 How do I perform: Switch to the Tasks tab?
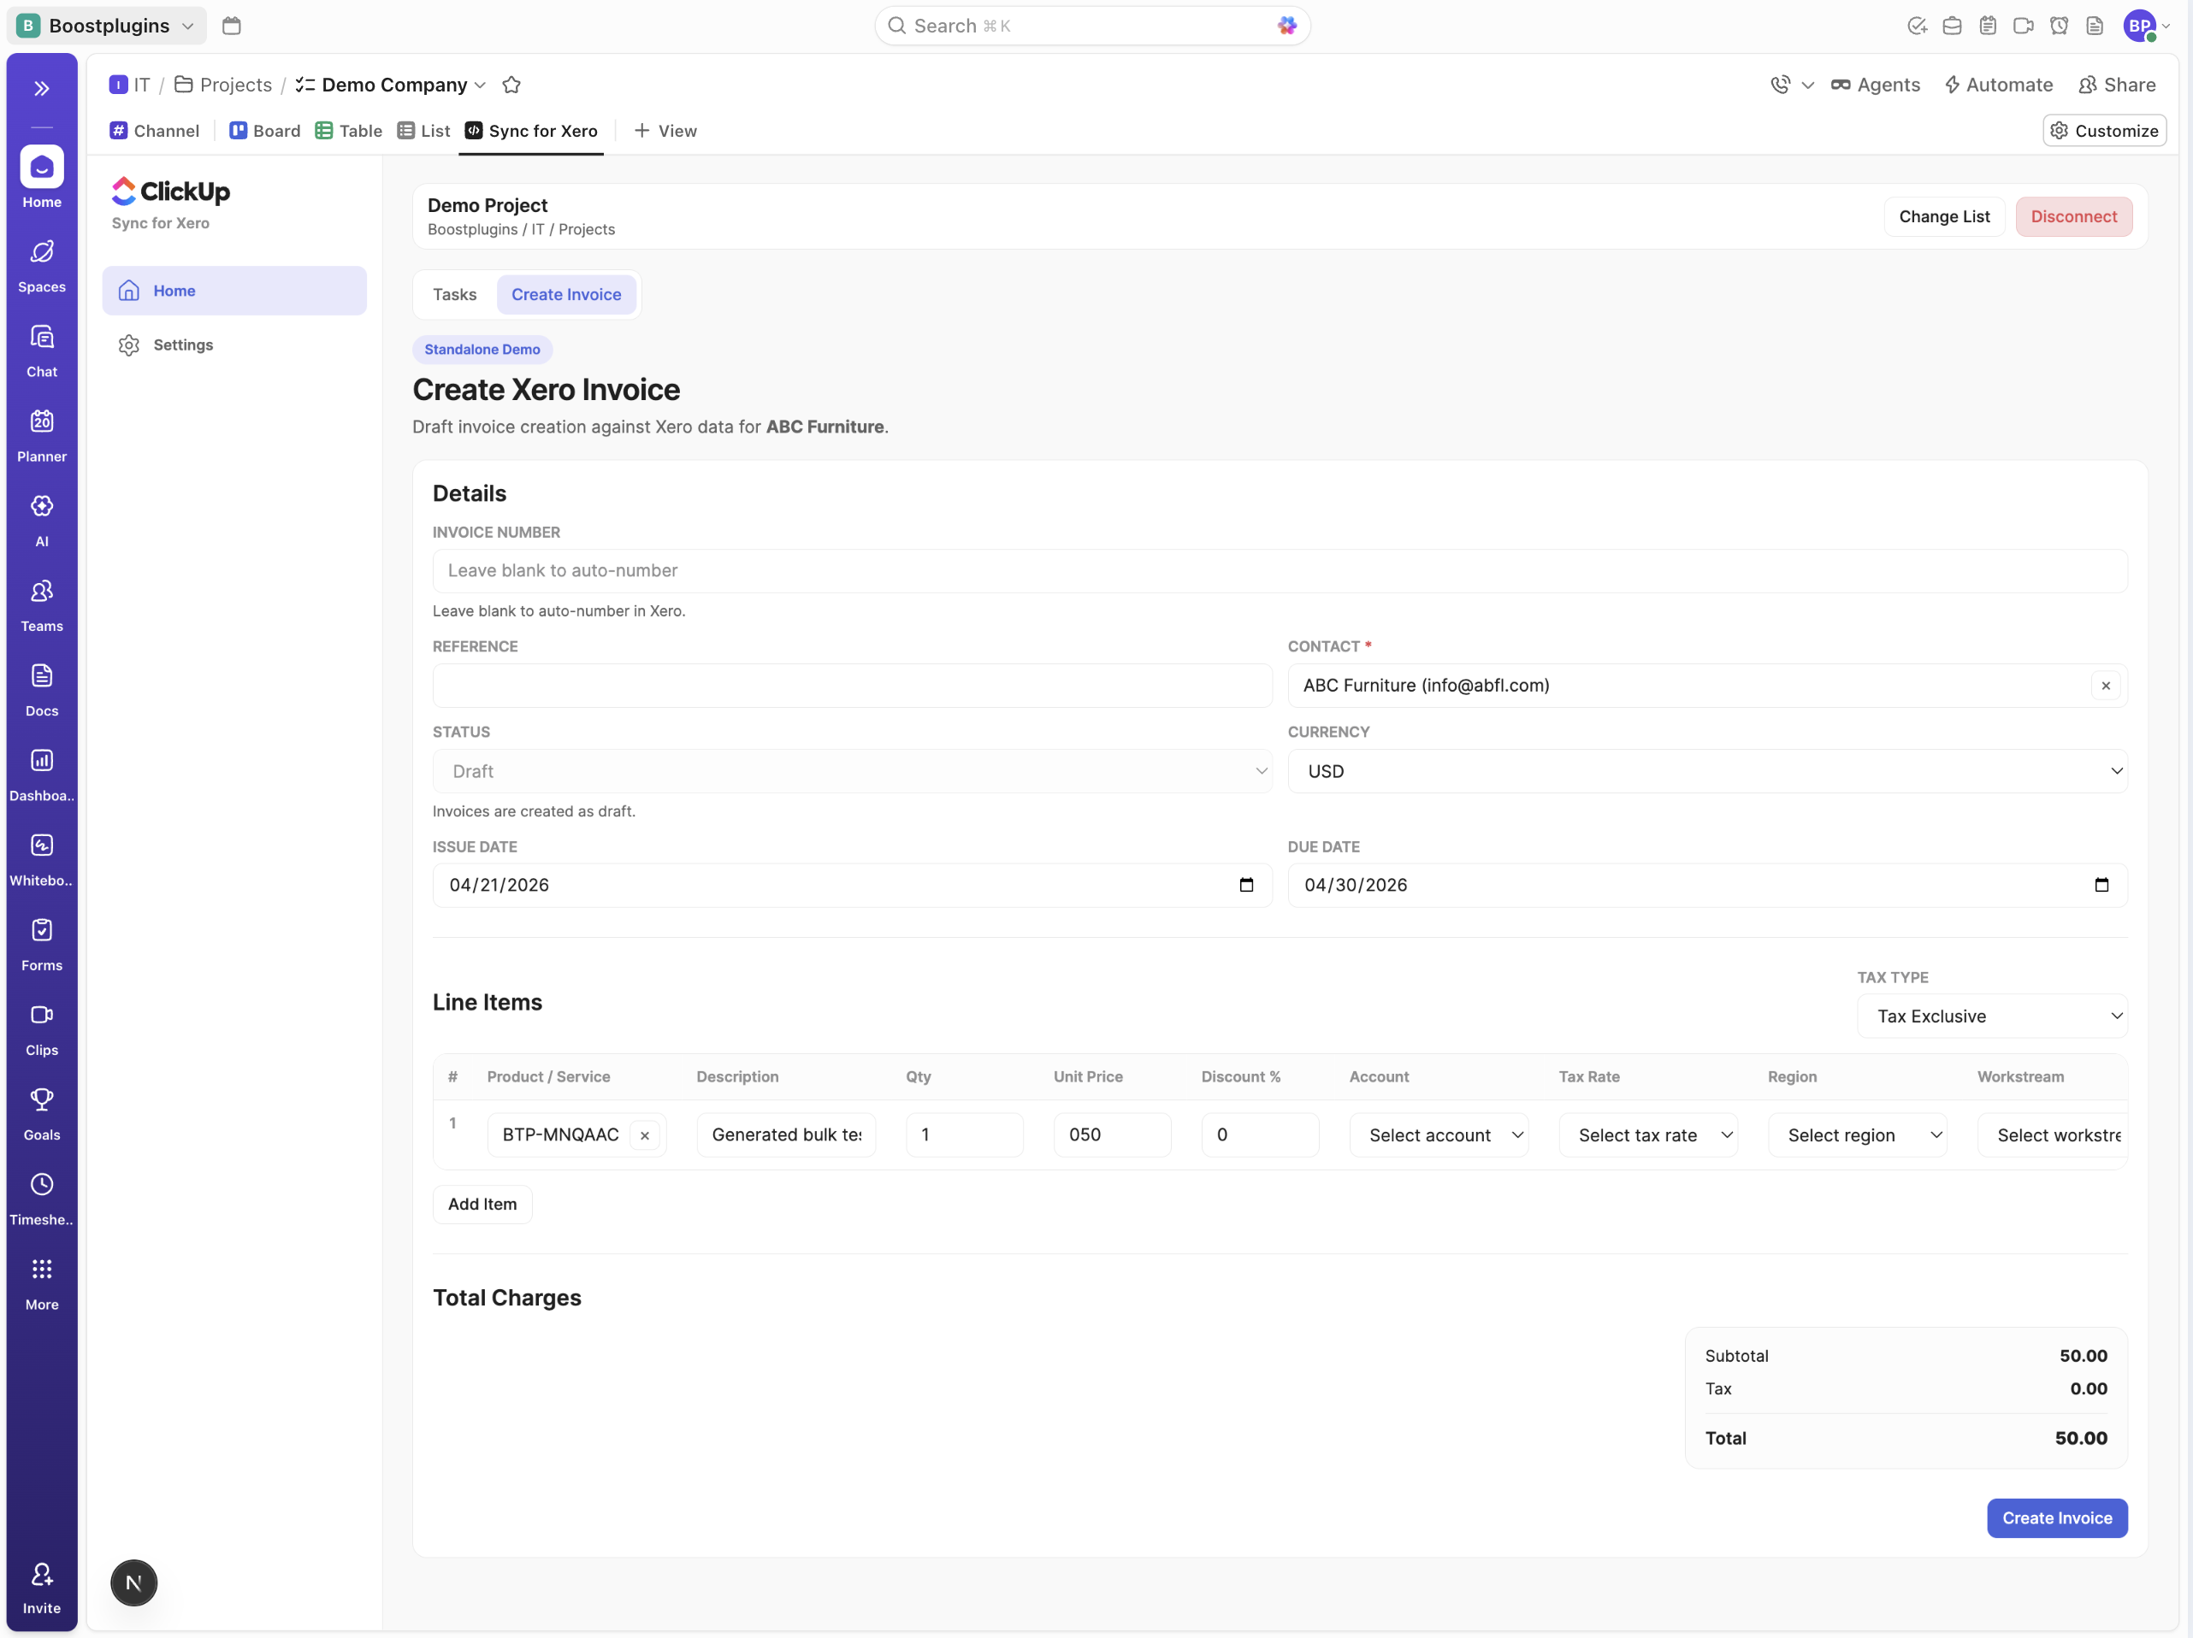[454, 294]
